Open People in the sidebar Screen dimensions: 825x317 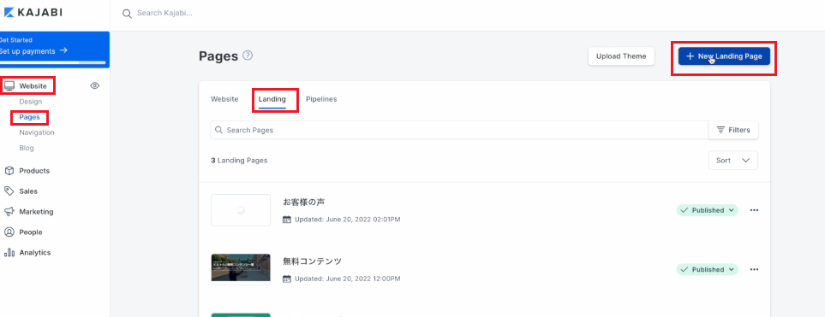(x=31, y=232)
